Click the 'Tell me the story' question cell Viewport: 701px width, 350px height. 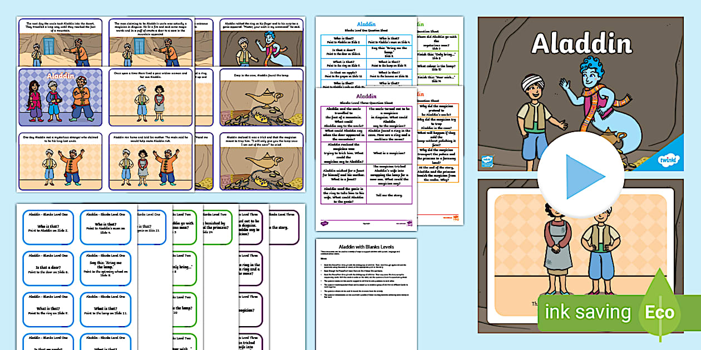tap(389, 194)
